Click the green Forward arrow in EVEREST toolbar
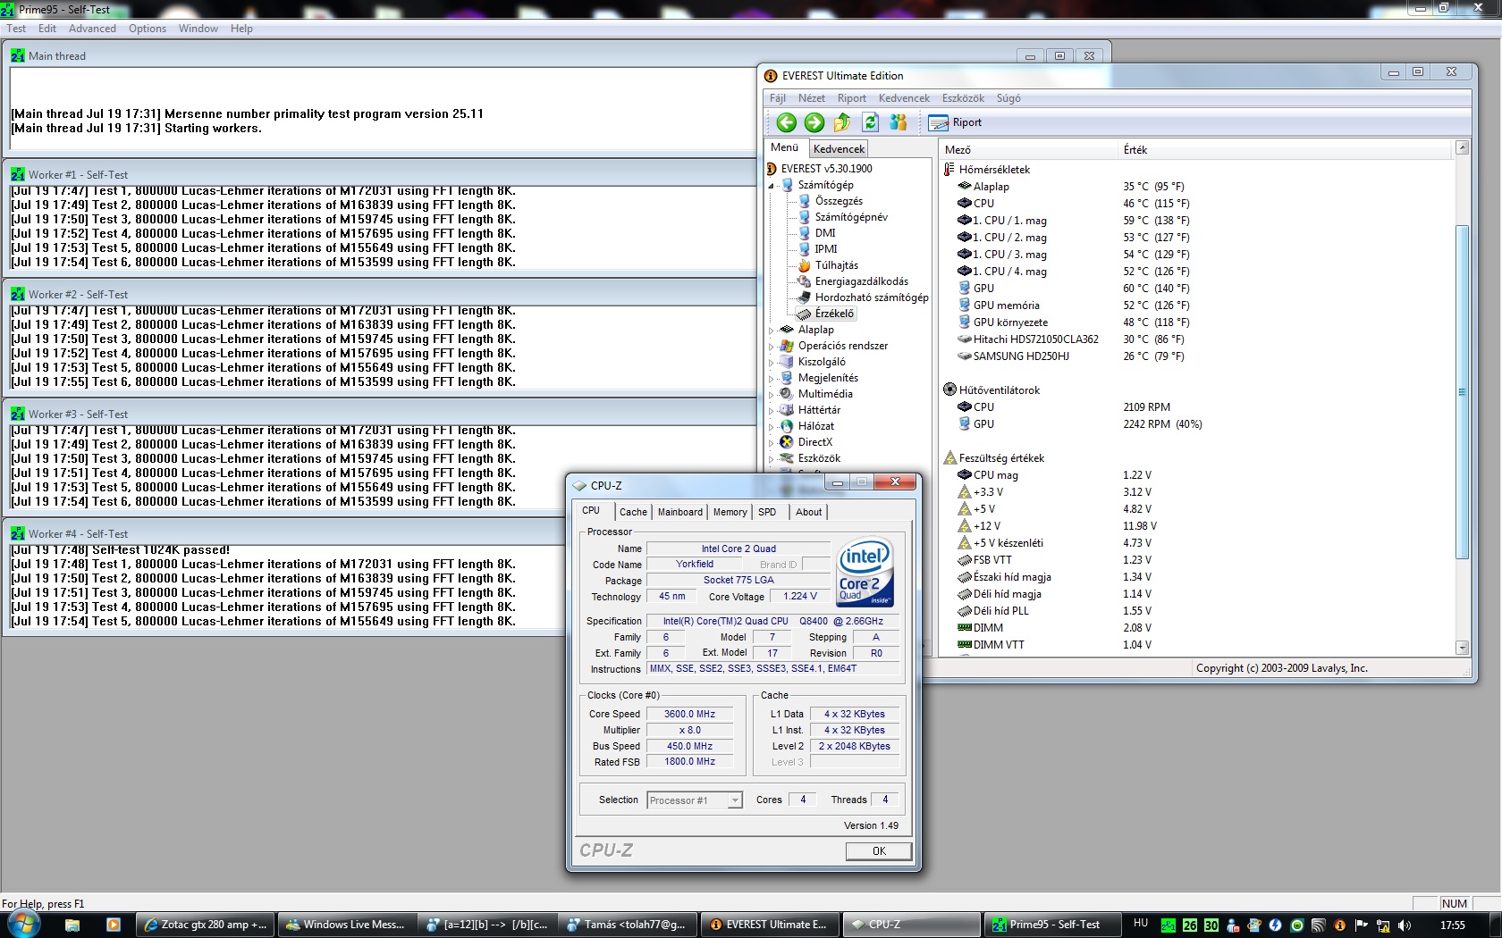The image size is (1502, 938). pyautogui.click(x=814, y=122)
